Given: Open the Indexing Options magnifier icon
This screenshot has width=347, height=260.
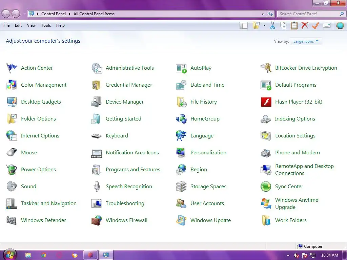Looking at the screenshot, I should (266, 119).
